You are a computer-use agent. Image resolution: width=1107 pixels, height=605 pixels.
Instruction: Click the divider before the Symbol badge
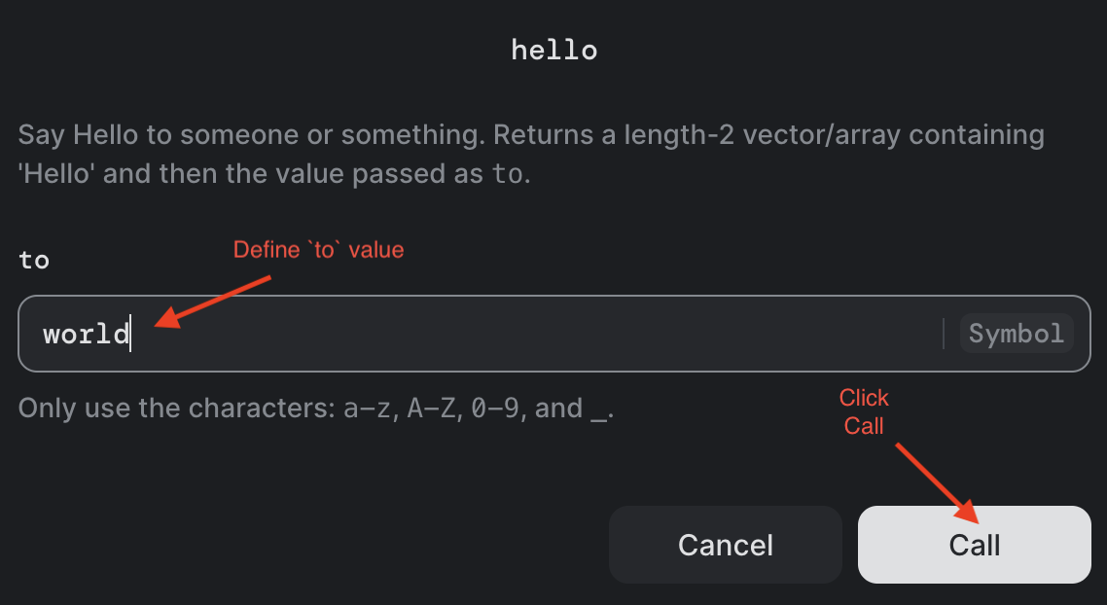click(945, 334)
